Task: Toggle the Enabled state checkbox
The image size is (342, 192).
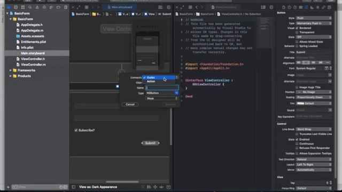Action: (x=297, y=139)
